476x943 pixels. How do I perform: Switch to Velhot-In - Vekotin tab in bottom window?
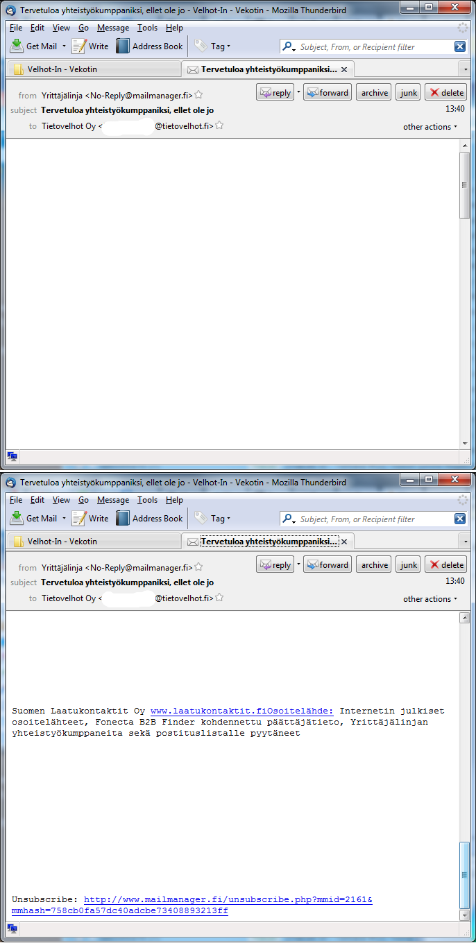click(x=62, y=542)
